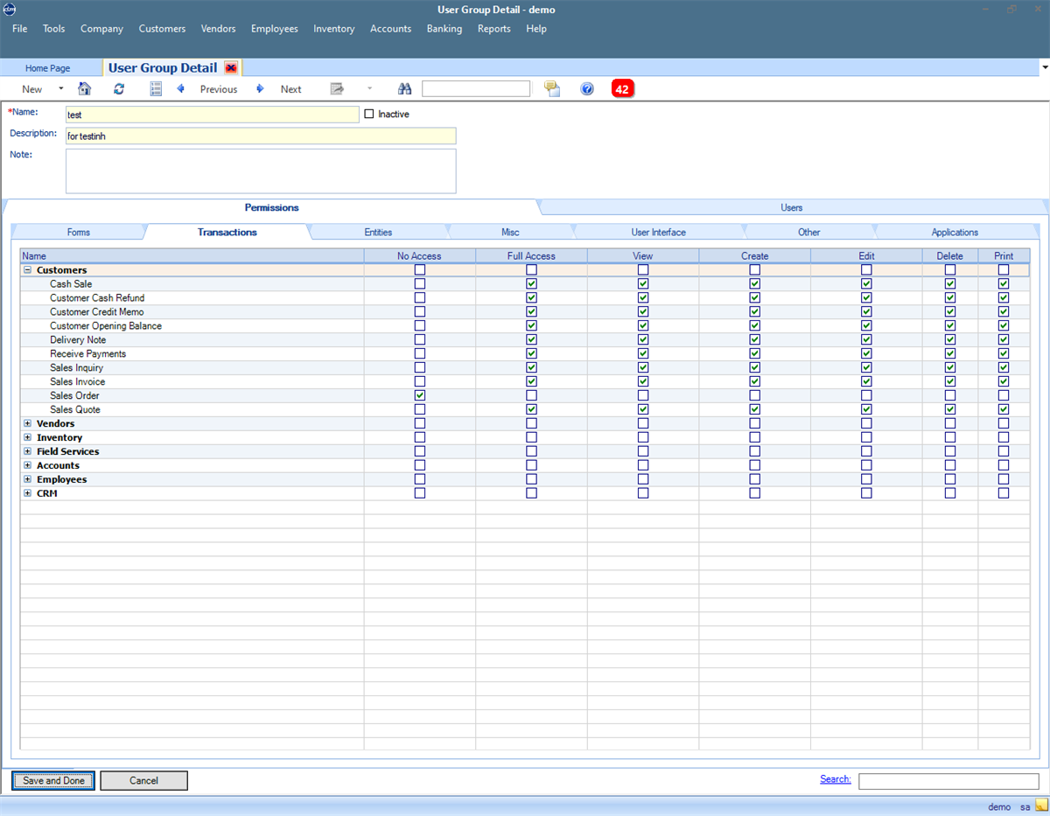Click the bottom Search text box
1050x816 pixels.
coord(949,781)
